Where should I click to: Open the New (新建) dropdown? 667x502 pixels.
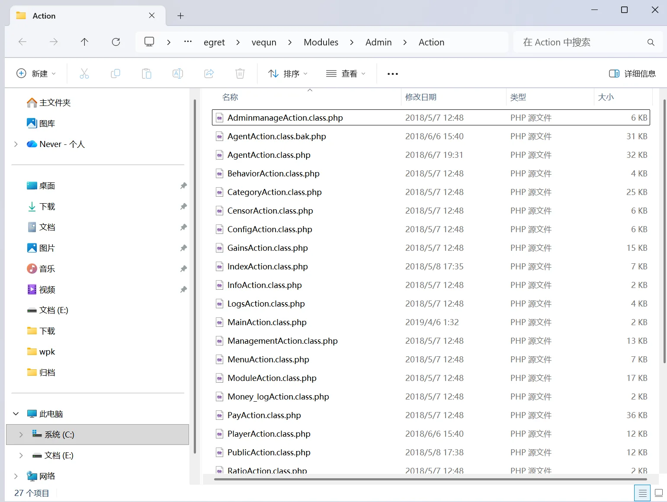pyautogui.click(x=36, y=74)
